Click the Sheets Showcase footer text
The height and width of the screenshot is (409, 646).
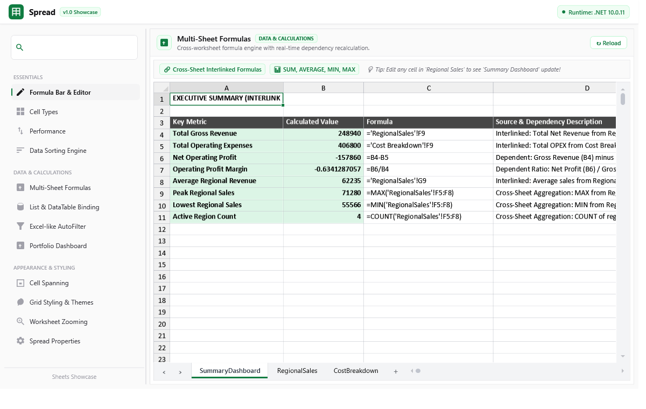pyautogui.click(x=74, y=377)
